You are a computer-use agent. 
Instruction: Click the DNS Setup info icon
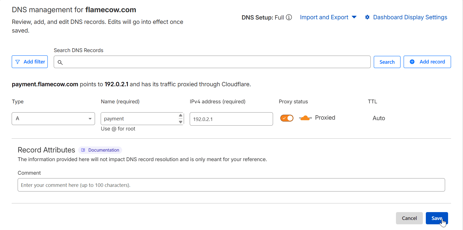[289, 17]
